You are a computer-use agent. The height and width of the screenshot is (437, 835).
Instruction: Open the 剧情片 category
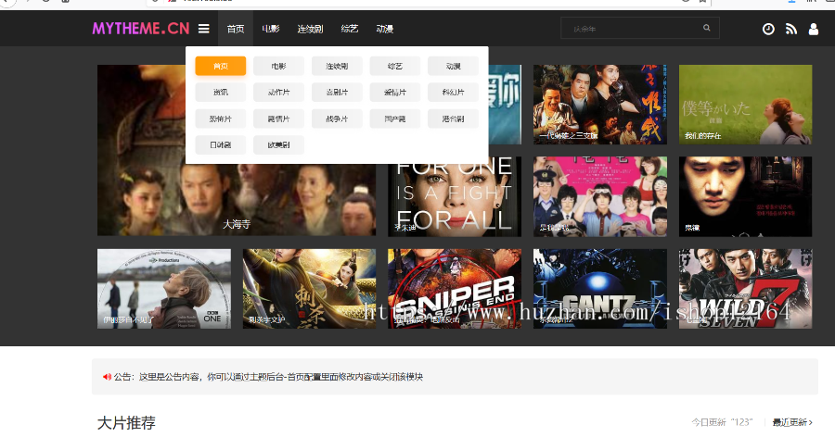[x=278, y=119]
